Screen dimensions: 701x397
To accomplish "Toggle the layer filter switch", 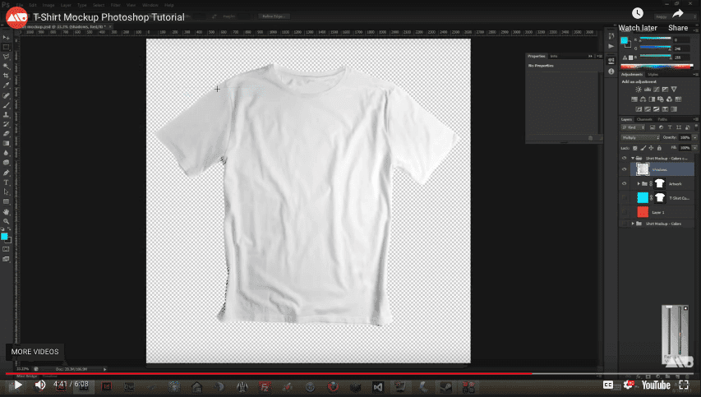I will click(x=696, y=127).
